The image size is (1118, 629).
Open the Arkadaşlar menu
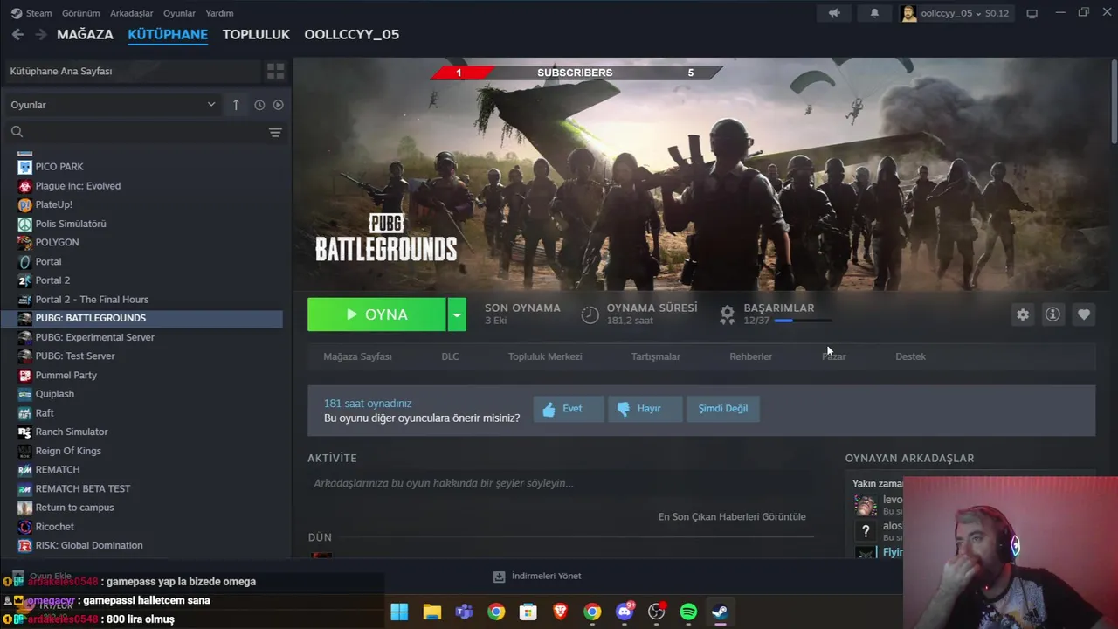pos(130,13)
